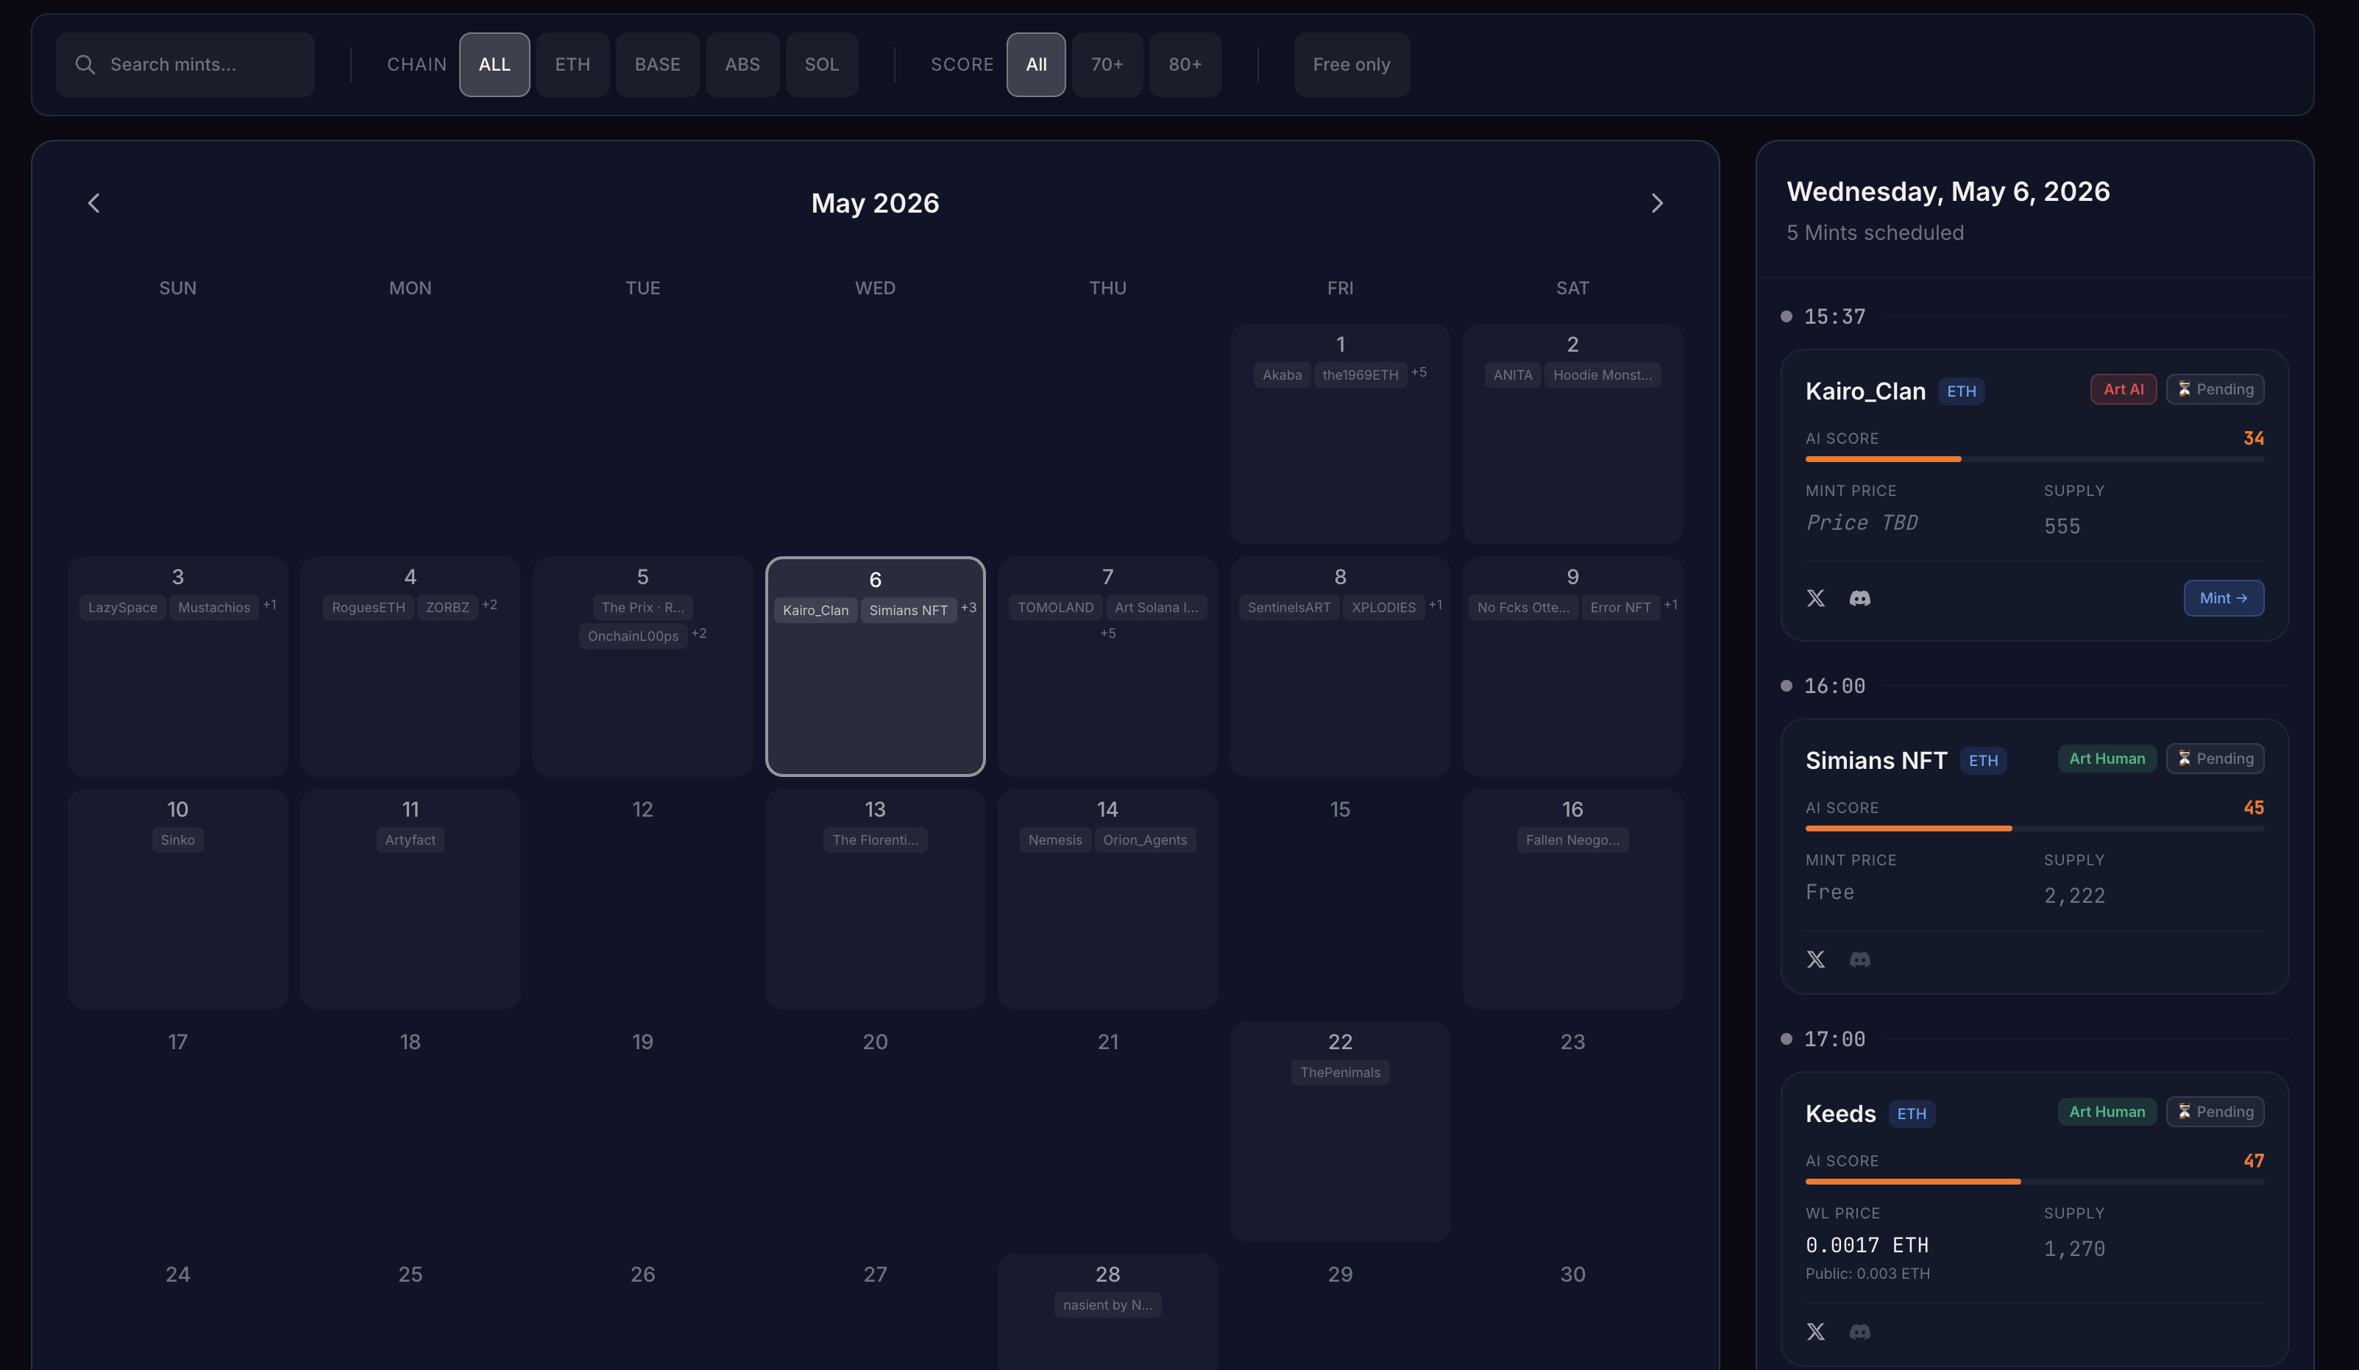2359x1370 pixels.
Task: Open Simians NFT X icon
Action: coord(1816,959)
